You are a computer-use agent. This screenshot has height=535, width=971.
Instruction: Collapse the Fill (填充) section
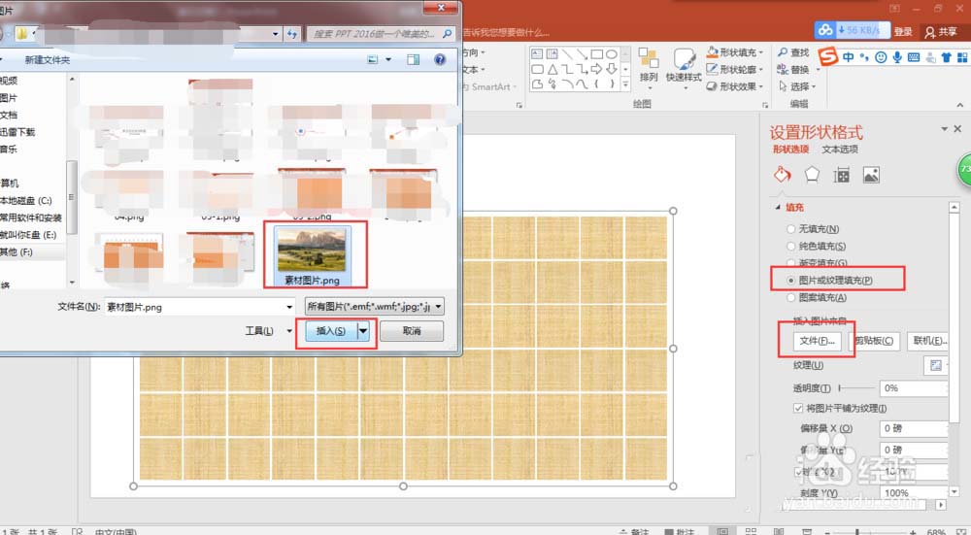point(778,208)
